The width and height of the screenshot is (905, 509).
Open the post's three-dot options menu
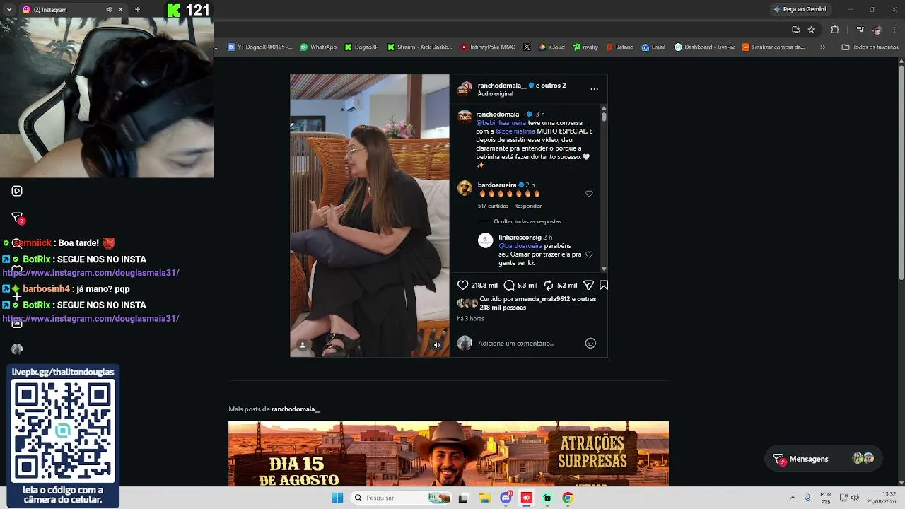tap(594, 89)
